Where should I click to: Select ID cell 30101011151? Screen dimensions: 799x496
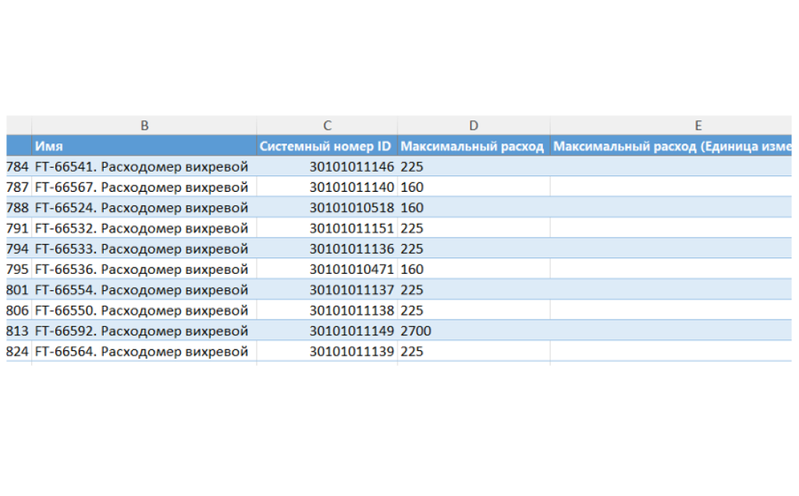(327, 229)
